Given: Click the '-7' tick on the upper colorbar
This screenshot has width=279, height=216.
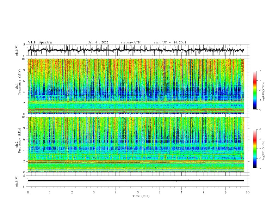Looking at the screenshot, I should [x=260, y=109].
